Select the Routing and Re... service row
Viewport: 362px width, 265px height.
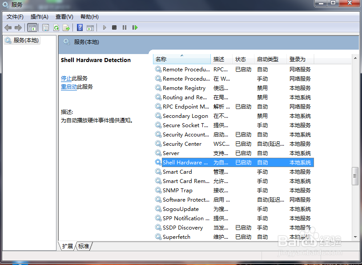pos(233,97)
